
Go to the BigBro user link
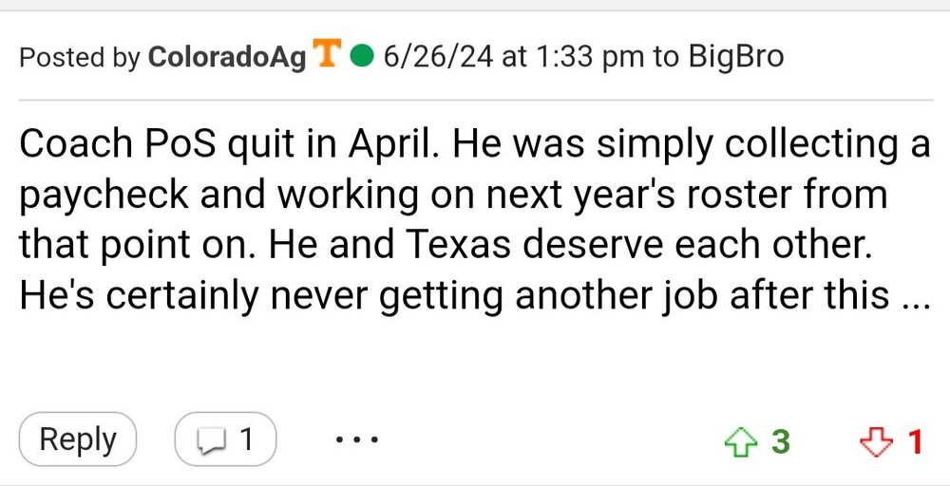click(x=737, y=58)
